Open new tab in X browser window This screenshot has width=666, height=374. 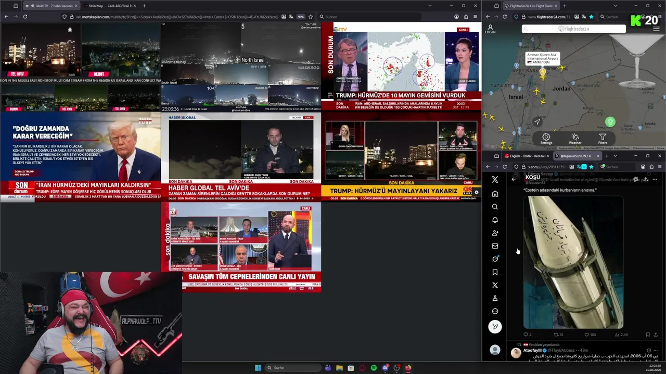point(607,156)
